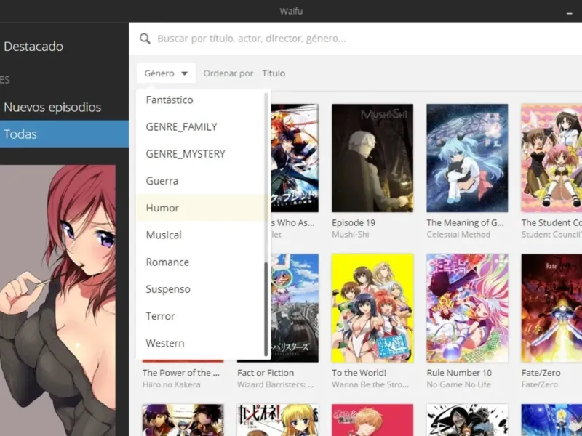
Task: Open the Wizard Barristers poster thumbnail
Action: [x=295, y=308]
